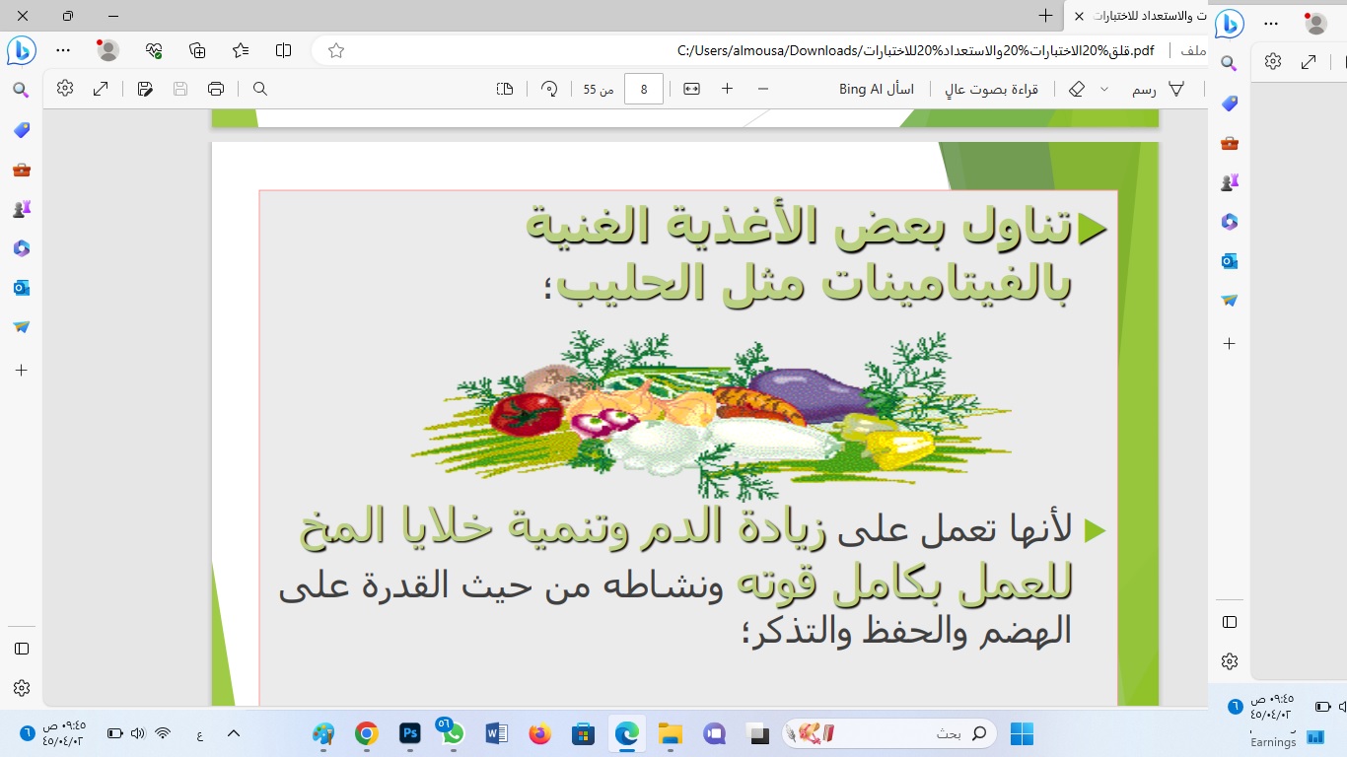Screen dimensions: 1347x757
Task: Open a new tab with plus button
Action: (1045, 16)
